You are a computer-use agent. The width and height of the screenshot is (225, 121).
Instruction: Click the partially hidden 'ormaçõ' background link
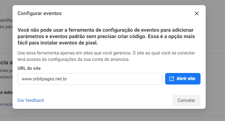(x=6, y=104)
